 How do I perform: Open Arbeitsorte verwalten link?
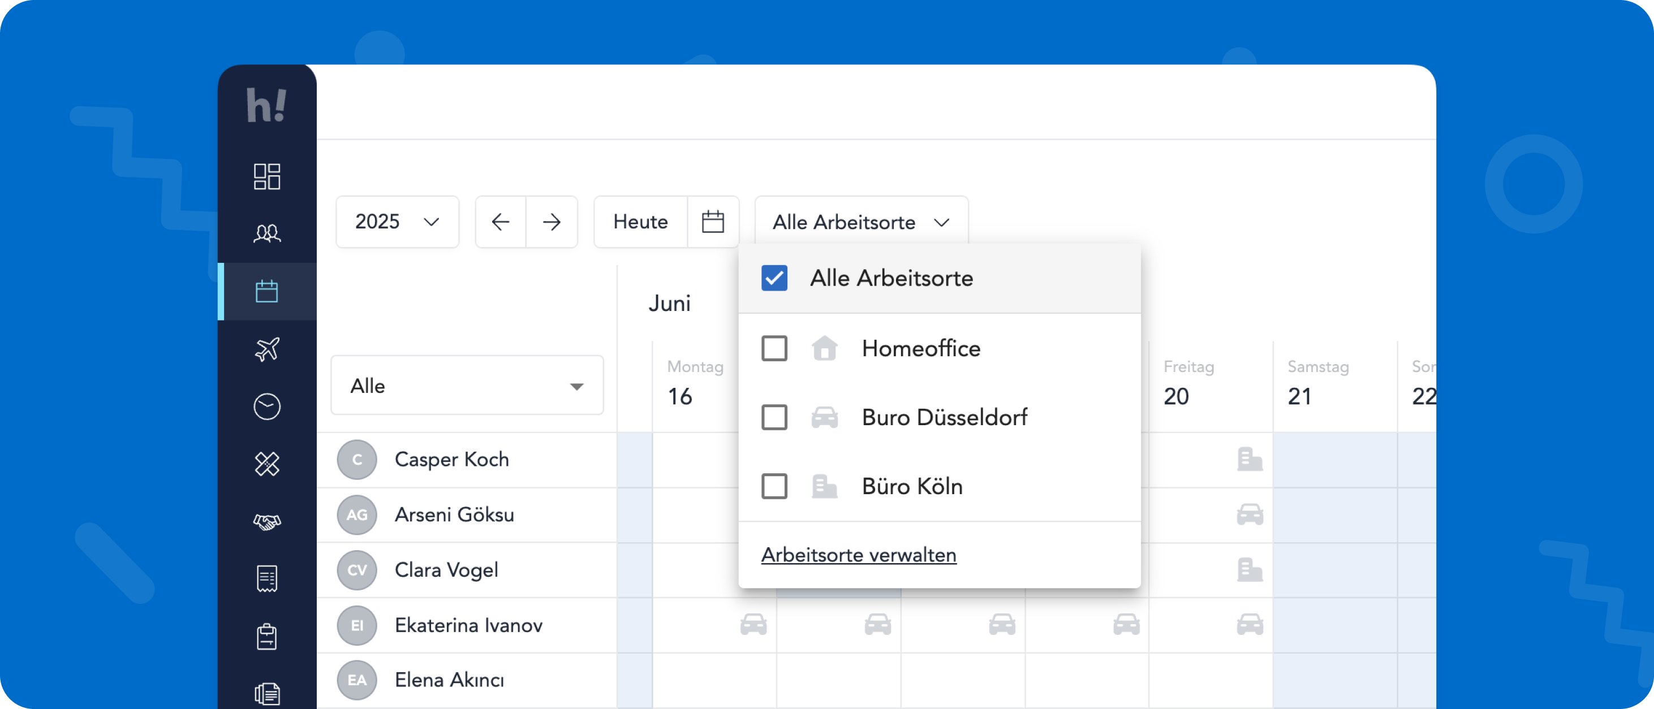pyautogui.click(x=859, y=555)
